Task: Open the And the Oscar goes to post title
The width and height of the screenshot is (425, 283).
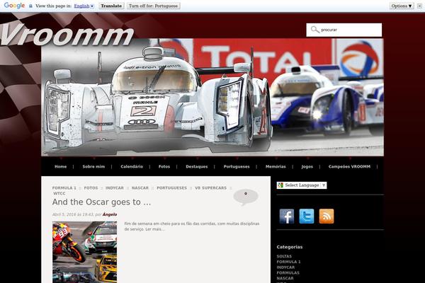Action: tap(101, 202)
